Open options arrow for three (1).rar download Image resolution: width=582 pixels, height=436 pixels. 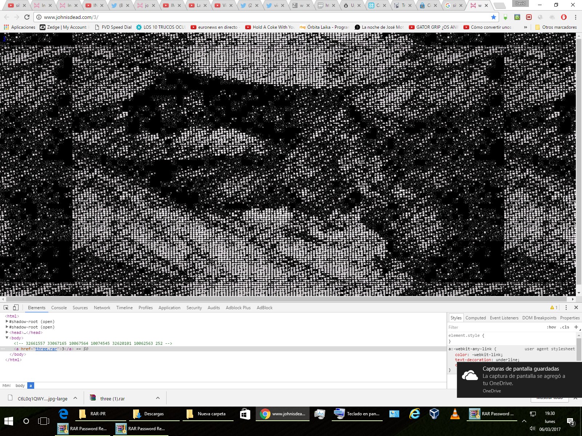point(158,398)
